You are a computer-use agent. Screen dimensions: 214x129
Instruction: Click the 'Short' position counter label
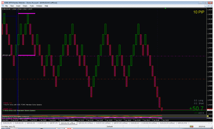coord(201,103)
